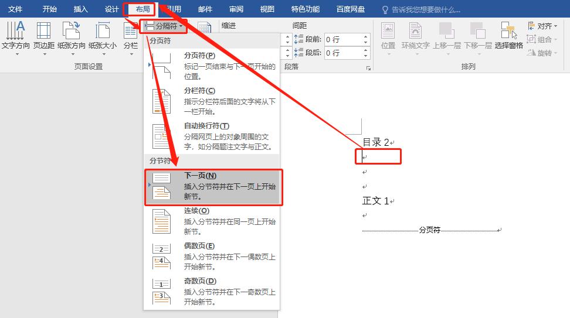
Task: Click the 对齐 align button
Action: [x=542, y=26]
